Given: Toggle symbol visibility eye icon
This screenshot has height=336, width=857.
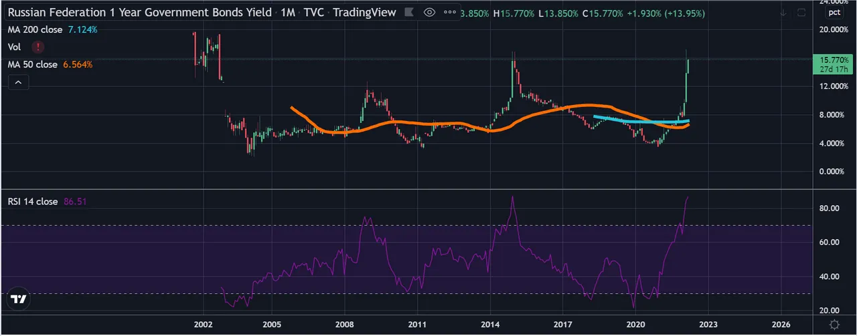Looking at the screenshot, I should 430,13.
